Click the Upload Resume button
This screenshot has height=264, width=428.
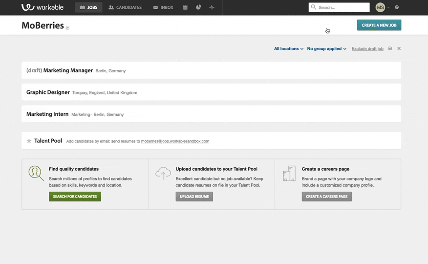tap(194, 197)
